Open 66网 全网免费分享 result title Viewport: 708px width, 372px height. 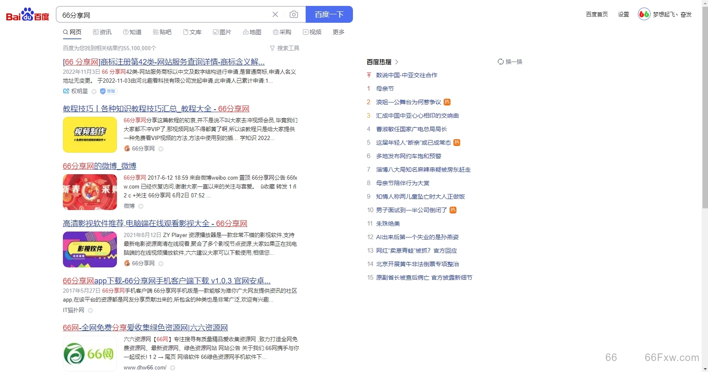(145, 328)
